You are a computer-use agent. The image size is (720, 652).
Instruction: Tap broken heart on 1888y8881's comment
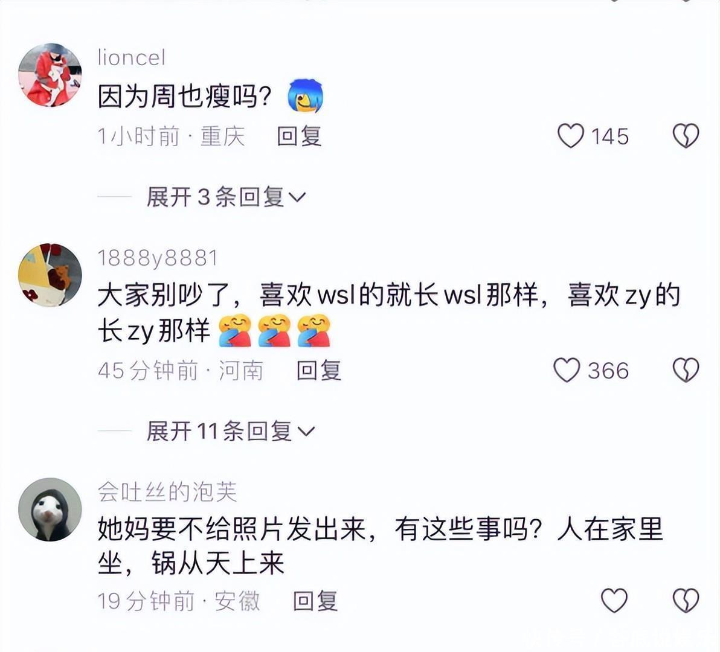pos(686,370)
